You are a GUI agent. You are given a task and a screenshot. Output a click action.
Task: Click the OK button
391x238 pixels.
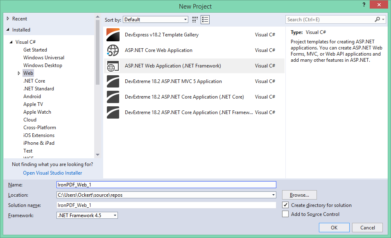tap(334, 227)
